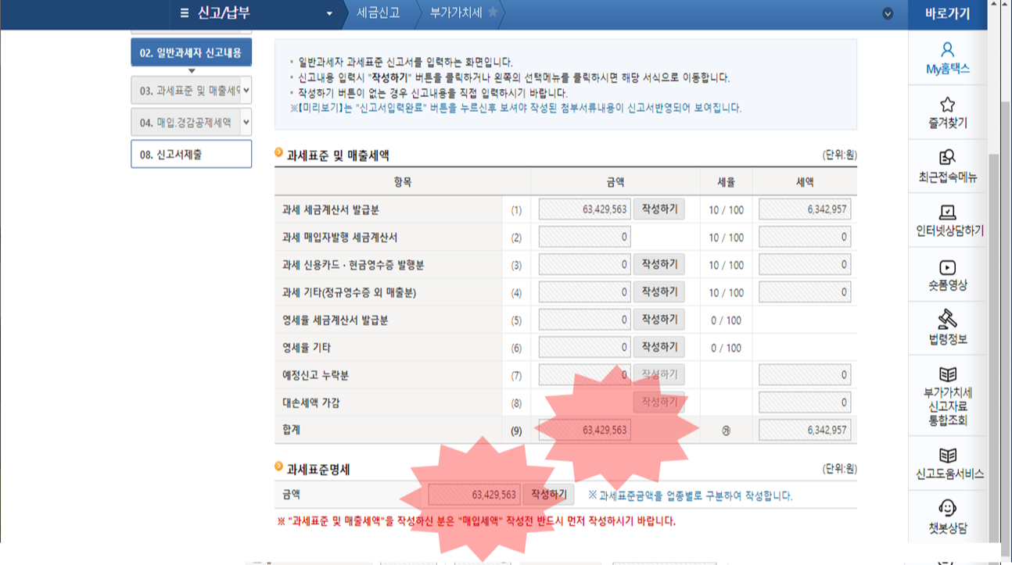Click amount field for 과세 매입자발행 세금계산서
The image size is (1012, 565).
tap(584, 237)
